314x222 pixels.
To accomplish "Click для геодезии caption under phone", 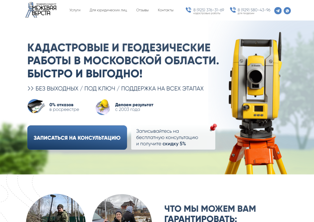I will 246,13.
